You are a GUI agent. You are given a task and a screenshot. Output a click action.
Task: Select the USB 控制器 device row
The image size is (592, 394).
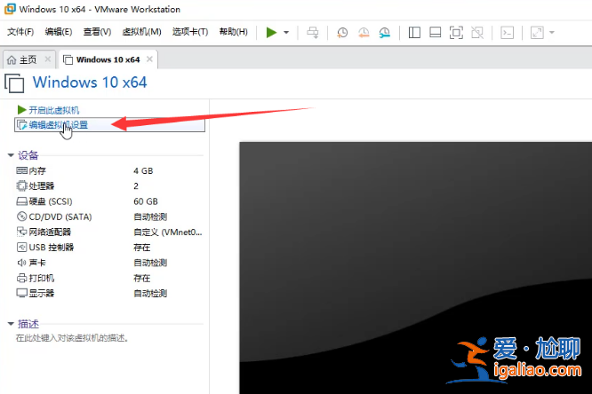(109, 248)
